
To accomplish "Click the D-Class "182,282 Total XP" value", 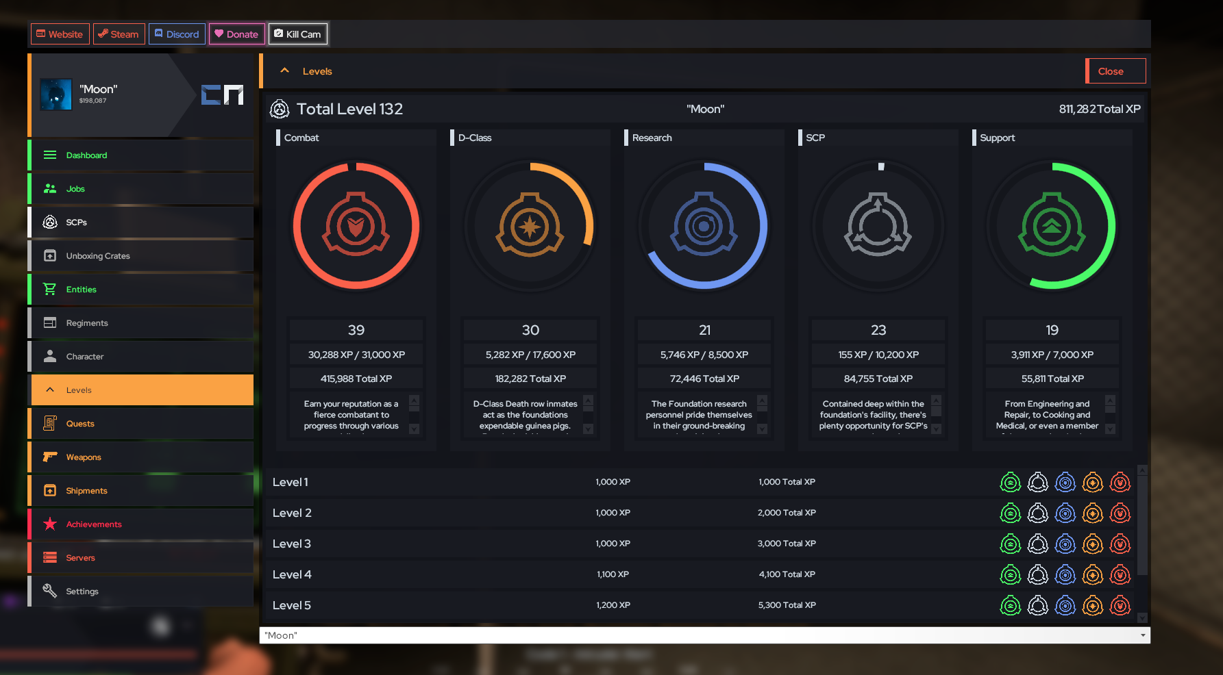I will (x=530, y=379).
